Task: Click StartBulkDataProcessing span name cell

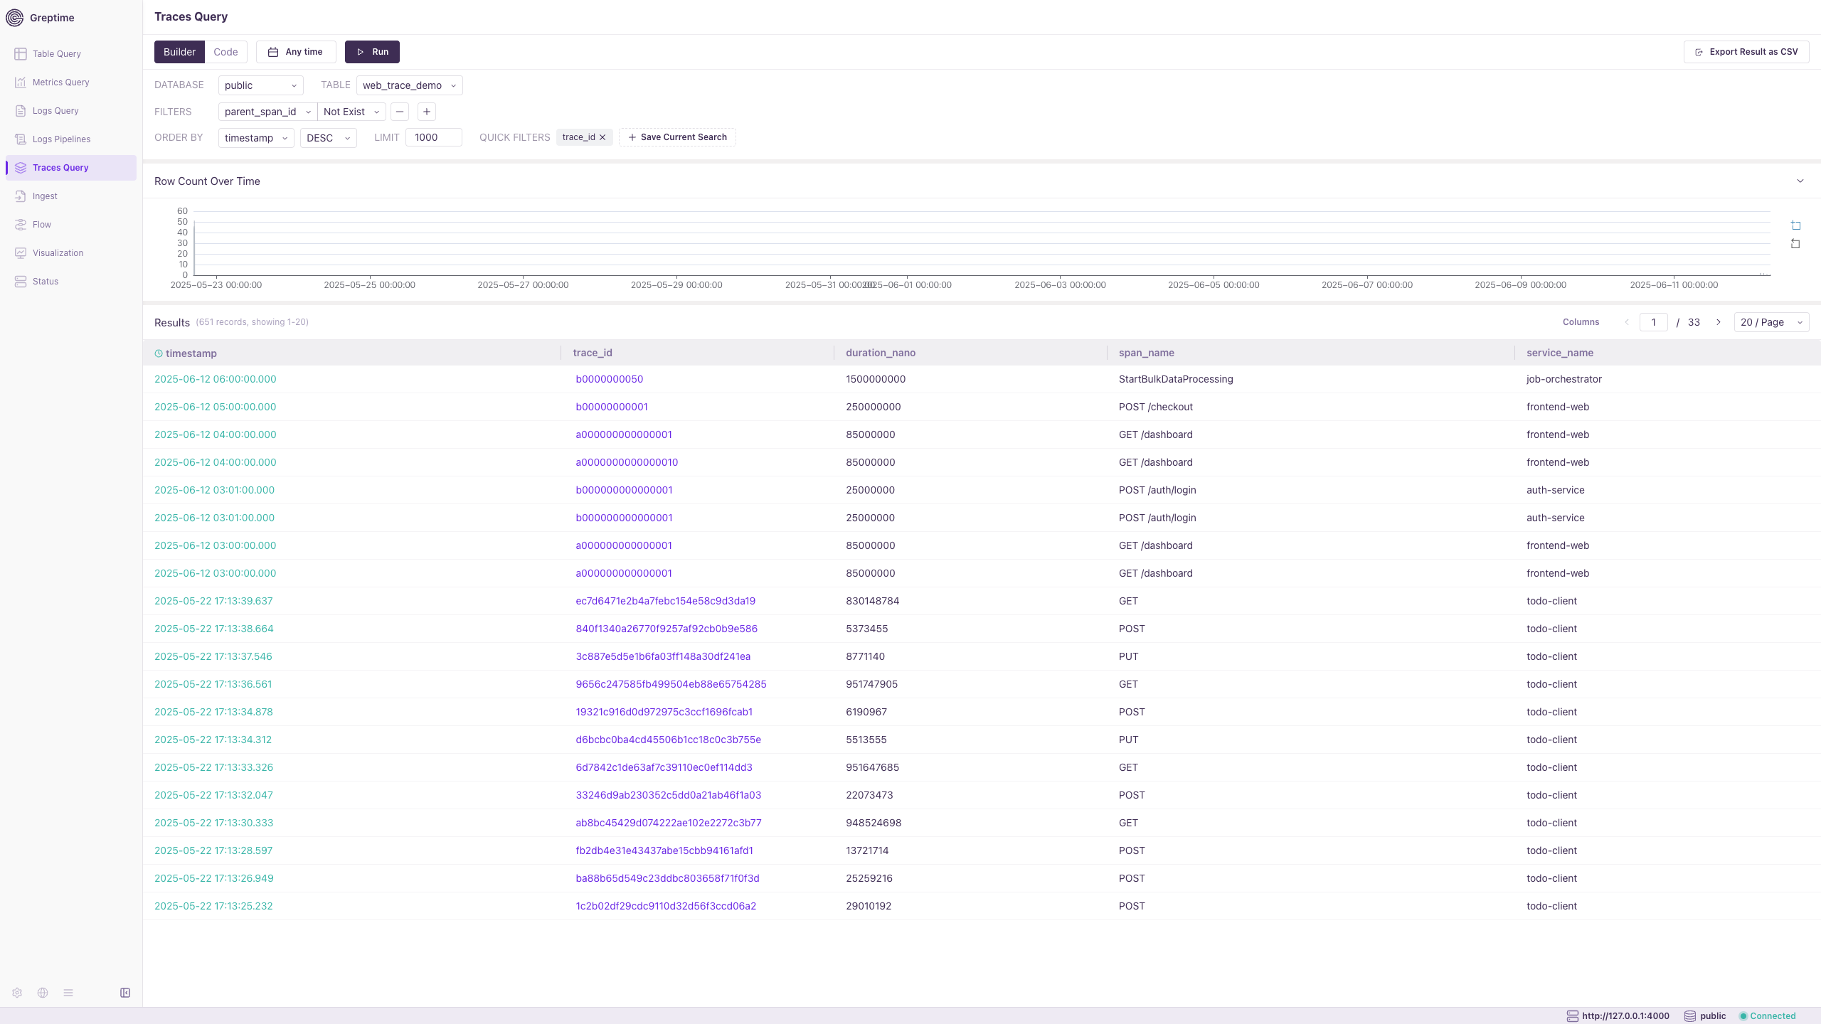Action: [x=1176, y=379]
